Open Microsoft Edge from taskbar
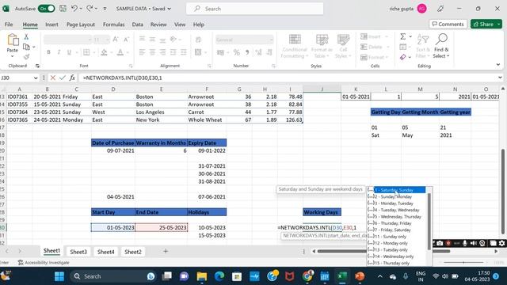Viewport: 507px width, 285px height. 219,276
